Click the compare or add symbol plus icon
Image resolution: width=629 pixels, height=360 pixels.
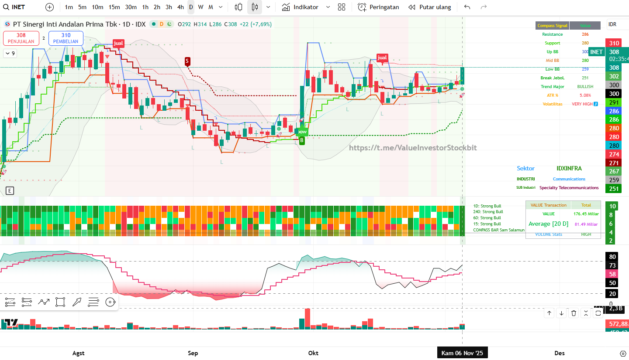click(x=49, y=7)
